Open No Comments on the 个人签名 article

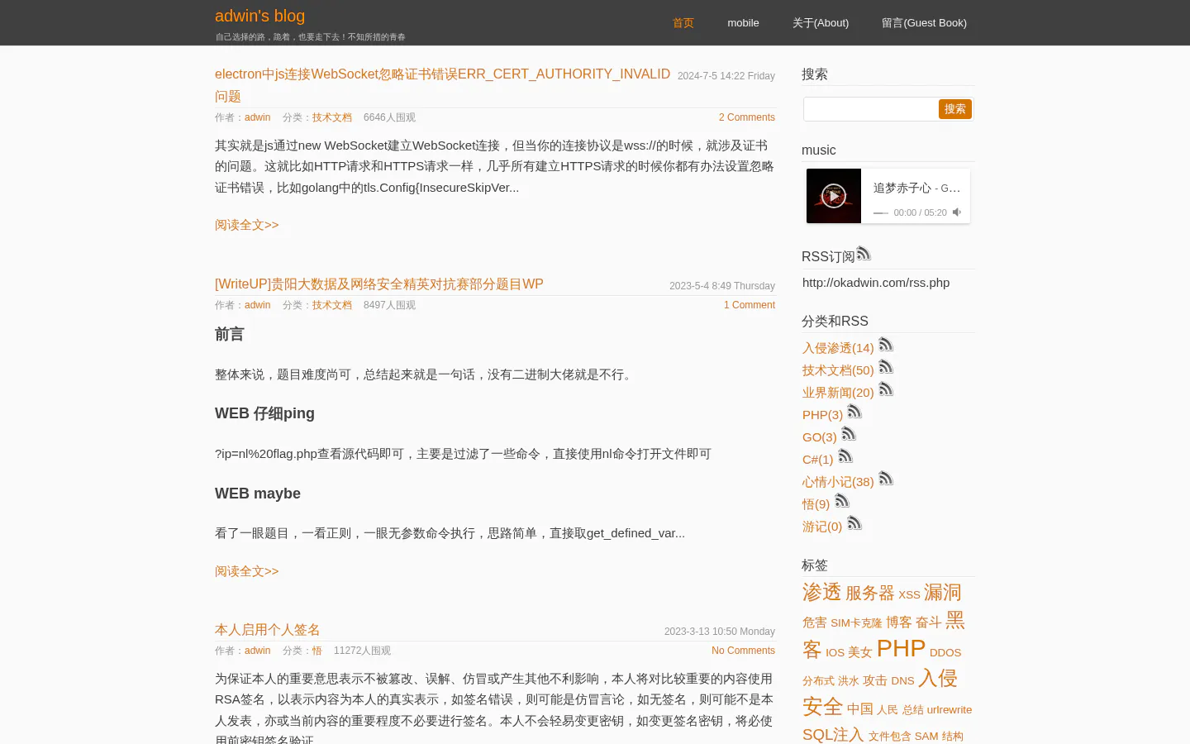[743, 651]
